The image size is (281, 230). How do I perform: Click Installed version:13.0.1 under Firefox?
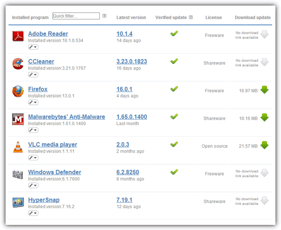click(x=51, y=96)
